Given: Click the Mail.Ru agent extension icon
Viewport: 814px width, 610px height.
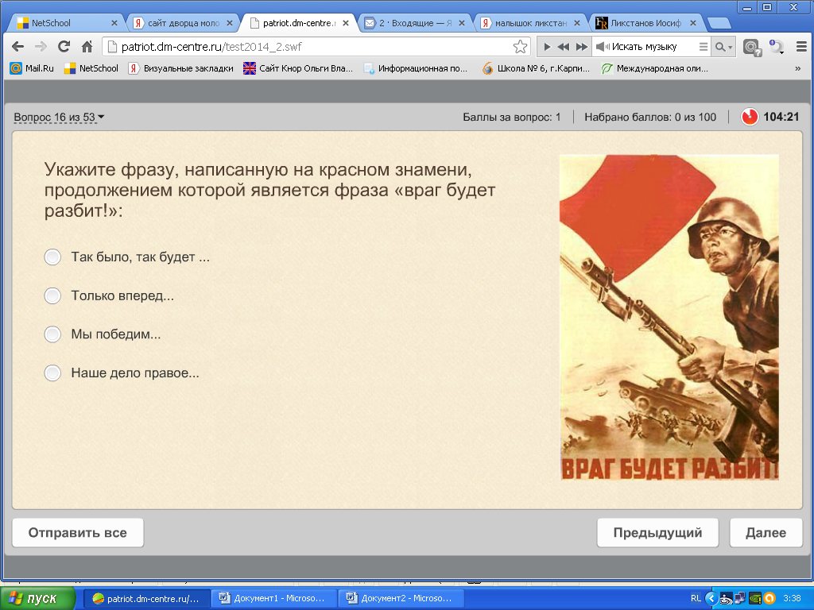Looking at the screenshot, I should click(752, 47).
